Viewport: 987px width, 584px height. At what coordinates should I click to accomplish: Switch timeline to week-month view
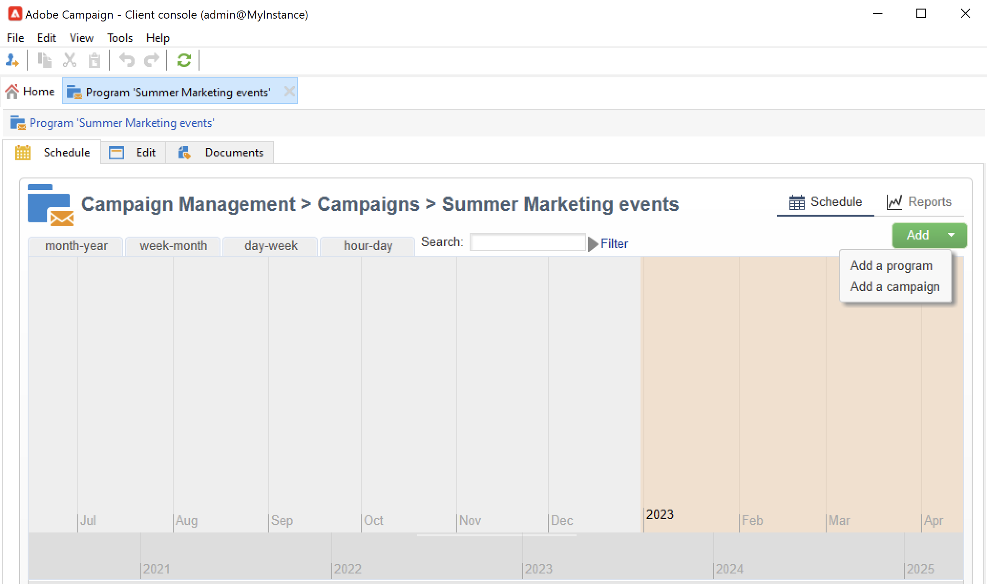tap(173, 246)
